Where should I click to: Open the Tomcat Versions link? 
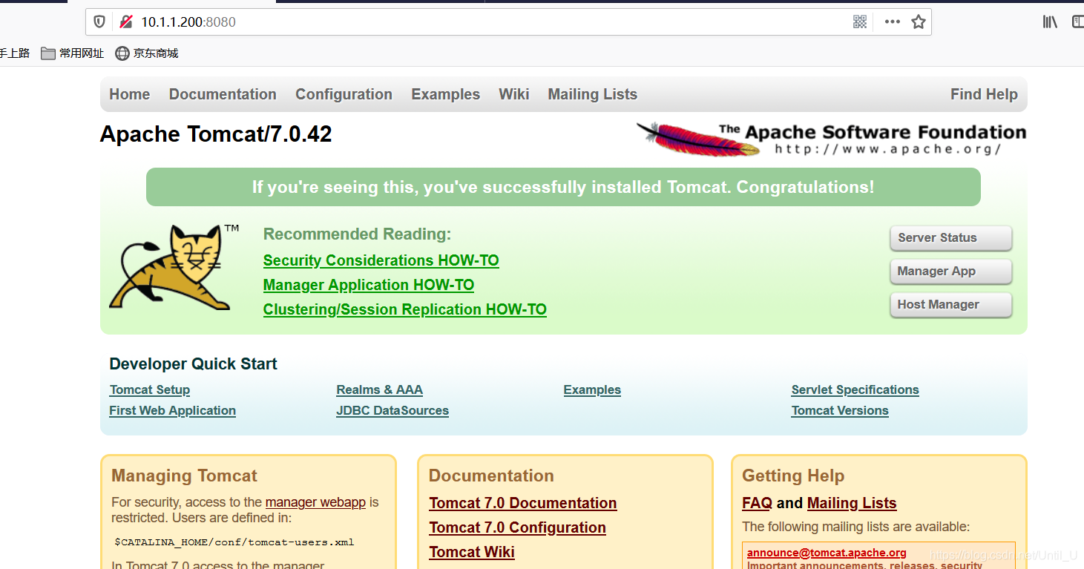click(x=840, y=410)
